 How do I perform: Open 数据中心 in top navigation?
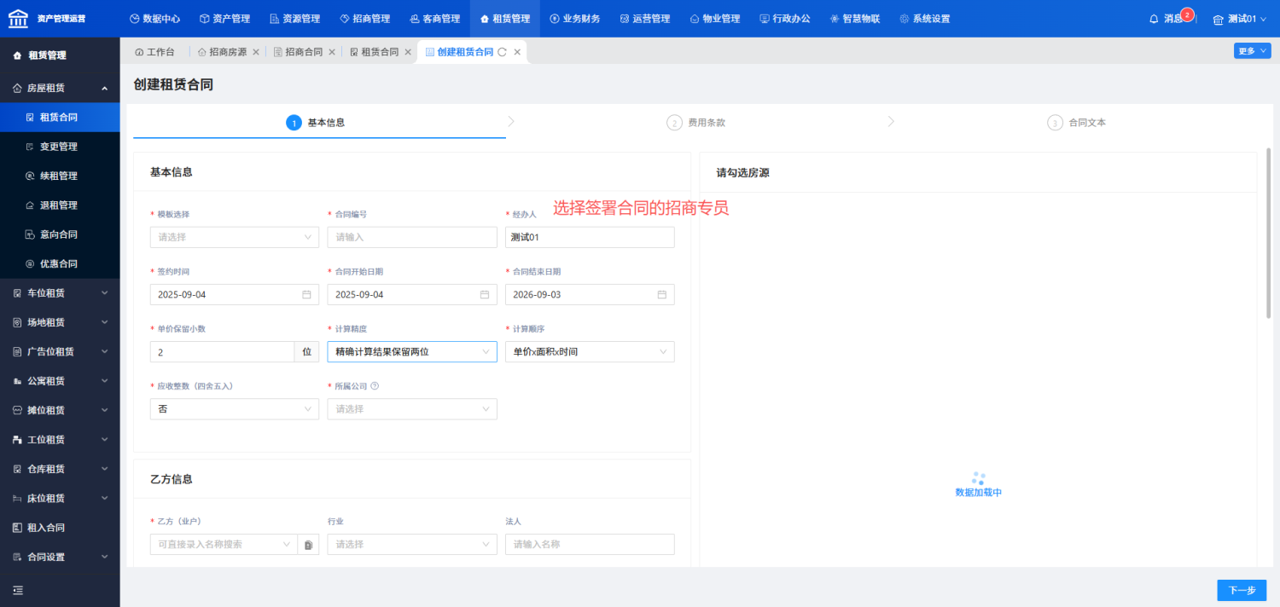point(154,19)
